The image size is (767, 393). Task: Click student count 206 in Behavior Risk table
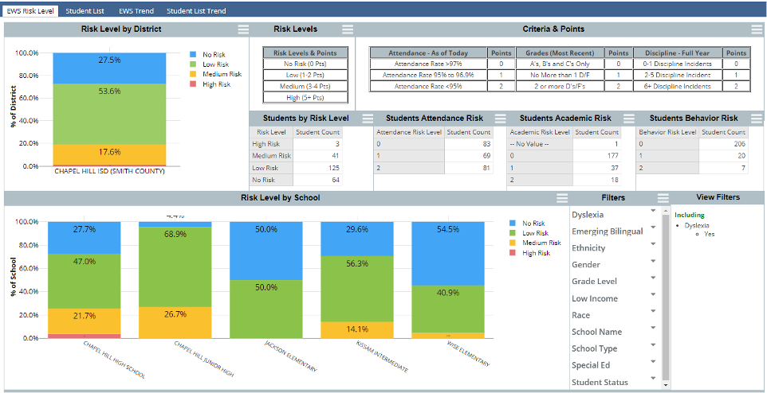click(723, 144)
